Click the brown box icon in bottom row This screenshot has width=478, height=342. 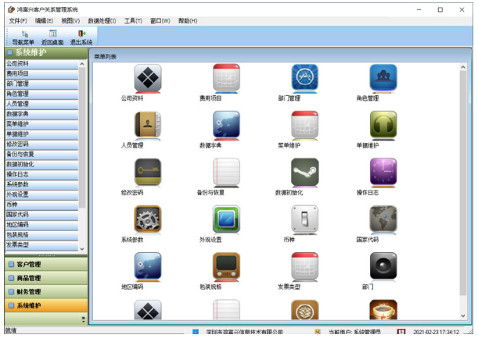(x=304, y=310)
